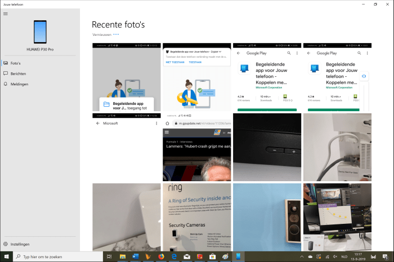394x262 pixels.
Task: Open the first Google Play screenshot thumbnail
Action: point(267,77)
